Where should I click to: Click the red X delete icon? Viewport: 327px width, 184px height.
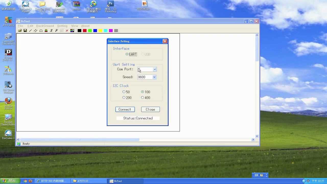coord(67,31)
